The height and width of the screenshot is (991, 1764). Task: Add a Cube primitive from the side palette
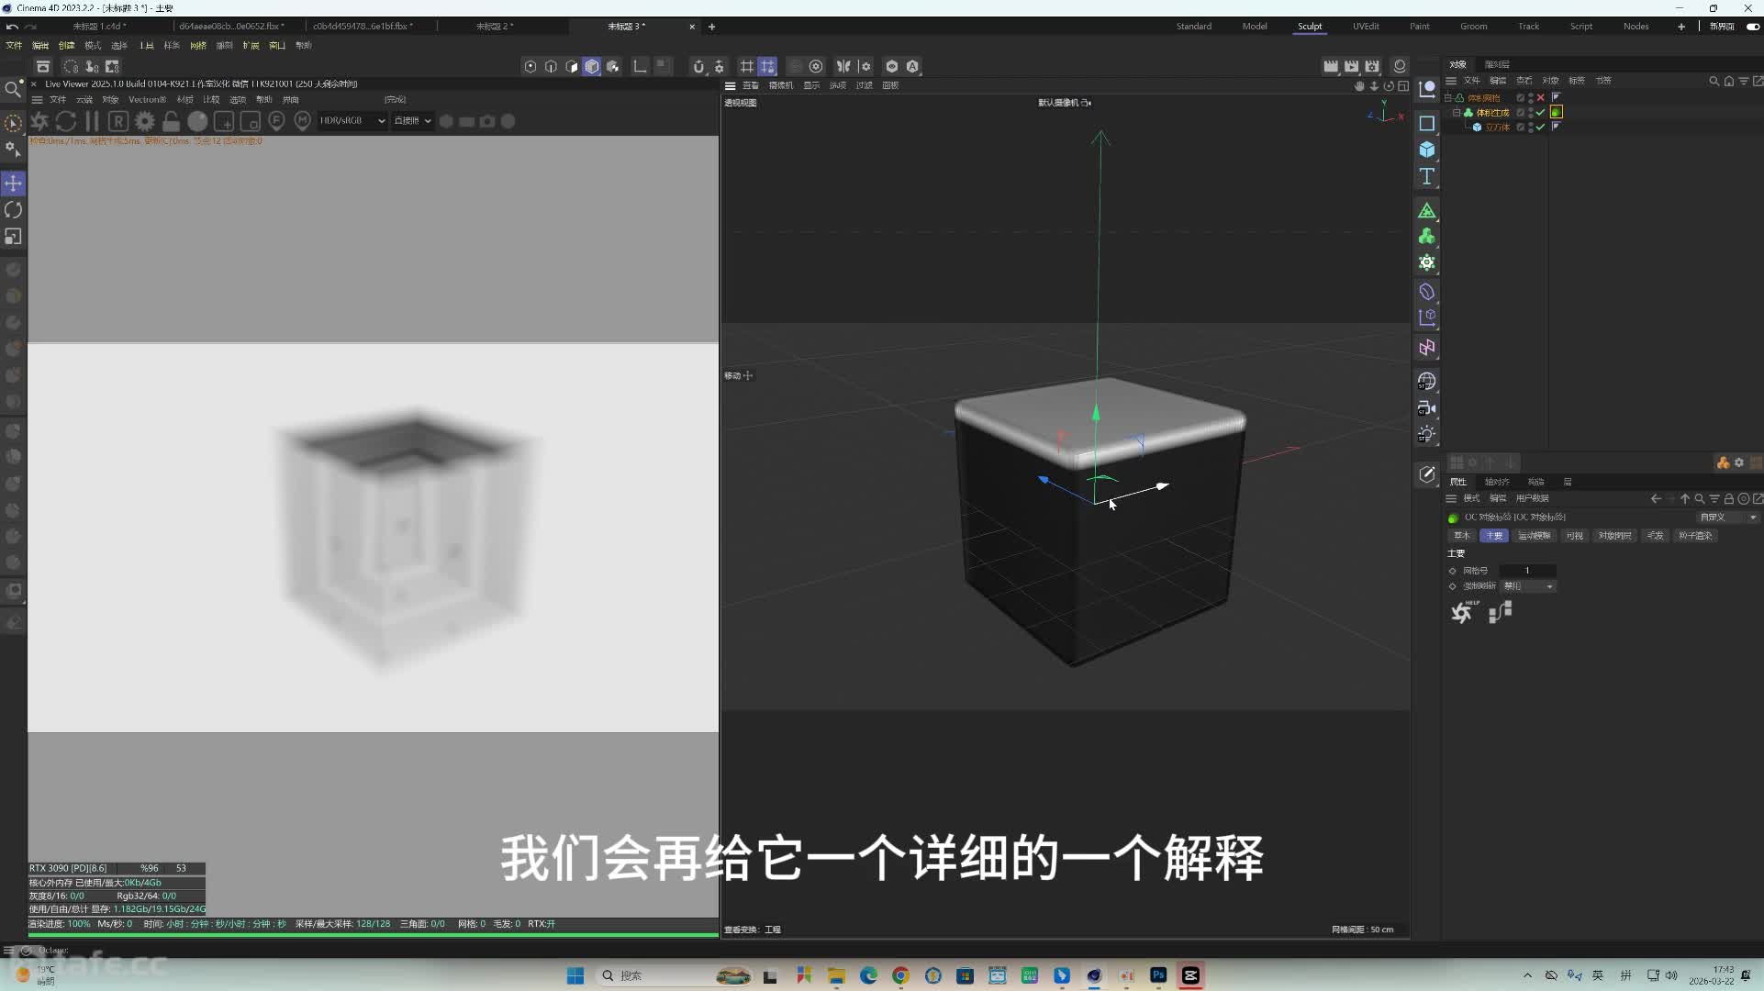tap(1427, 150)
